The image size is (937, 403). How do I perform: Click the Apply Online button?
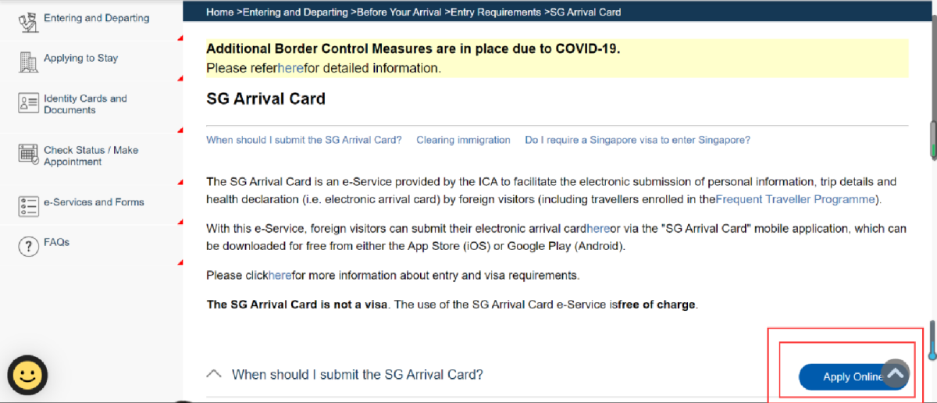pos(843,377)
